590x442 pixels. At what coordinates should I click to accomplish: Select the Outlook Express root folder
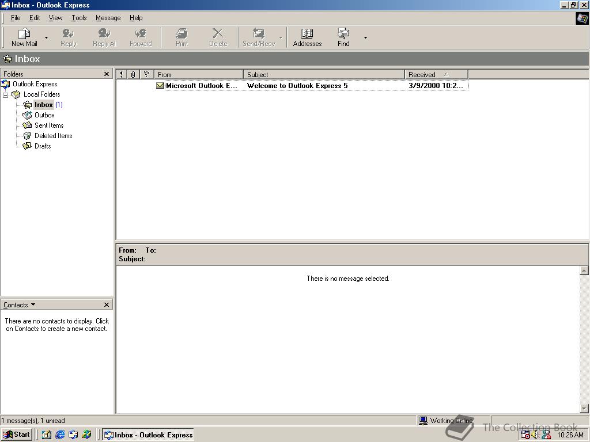[35, 84]
